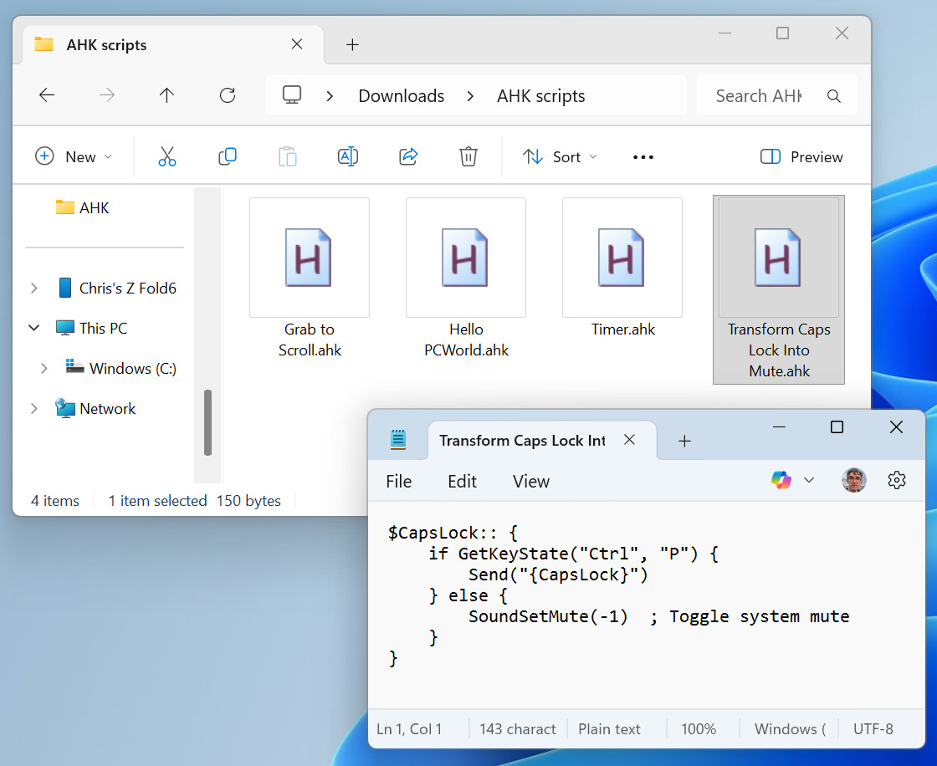Image resolution: width=937 pixels, height=766 pixels.
Task: Paste from the clipboard
Action: (x=288, y=156)
